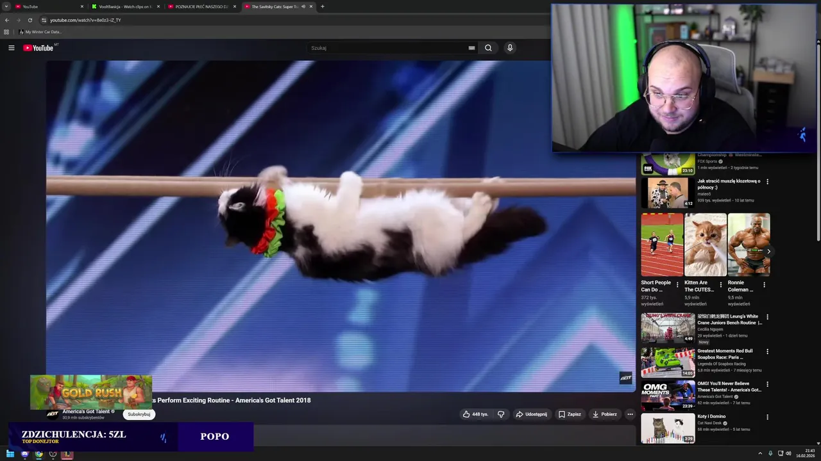821x461 pixels.
Task: Go forward with browser forward arrow
Action: click(x=18, y=20)
